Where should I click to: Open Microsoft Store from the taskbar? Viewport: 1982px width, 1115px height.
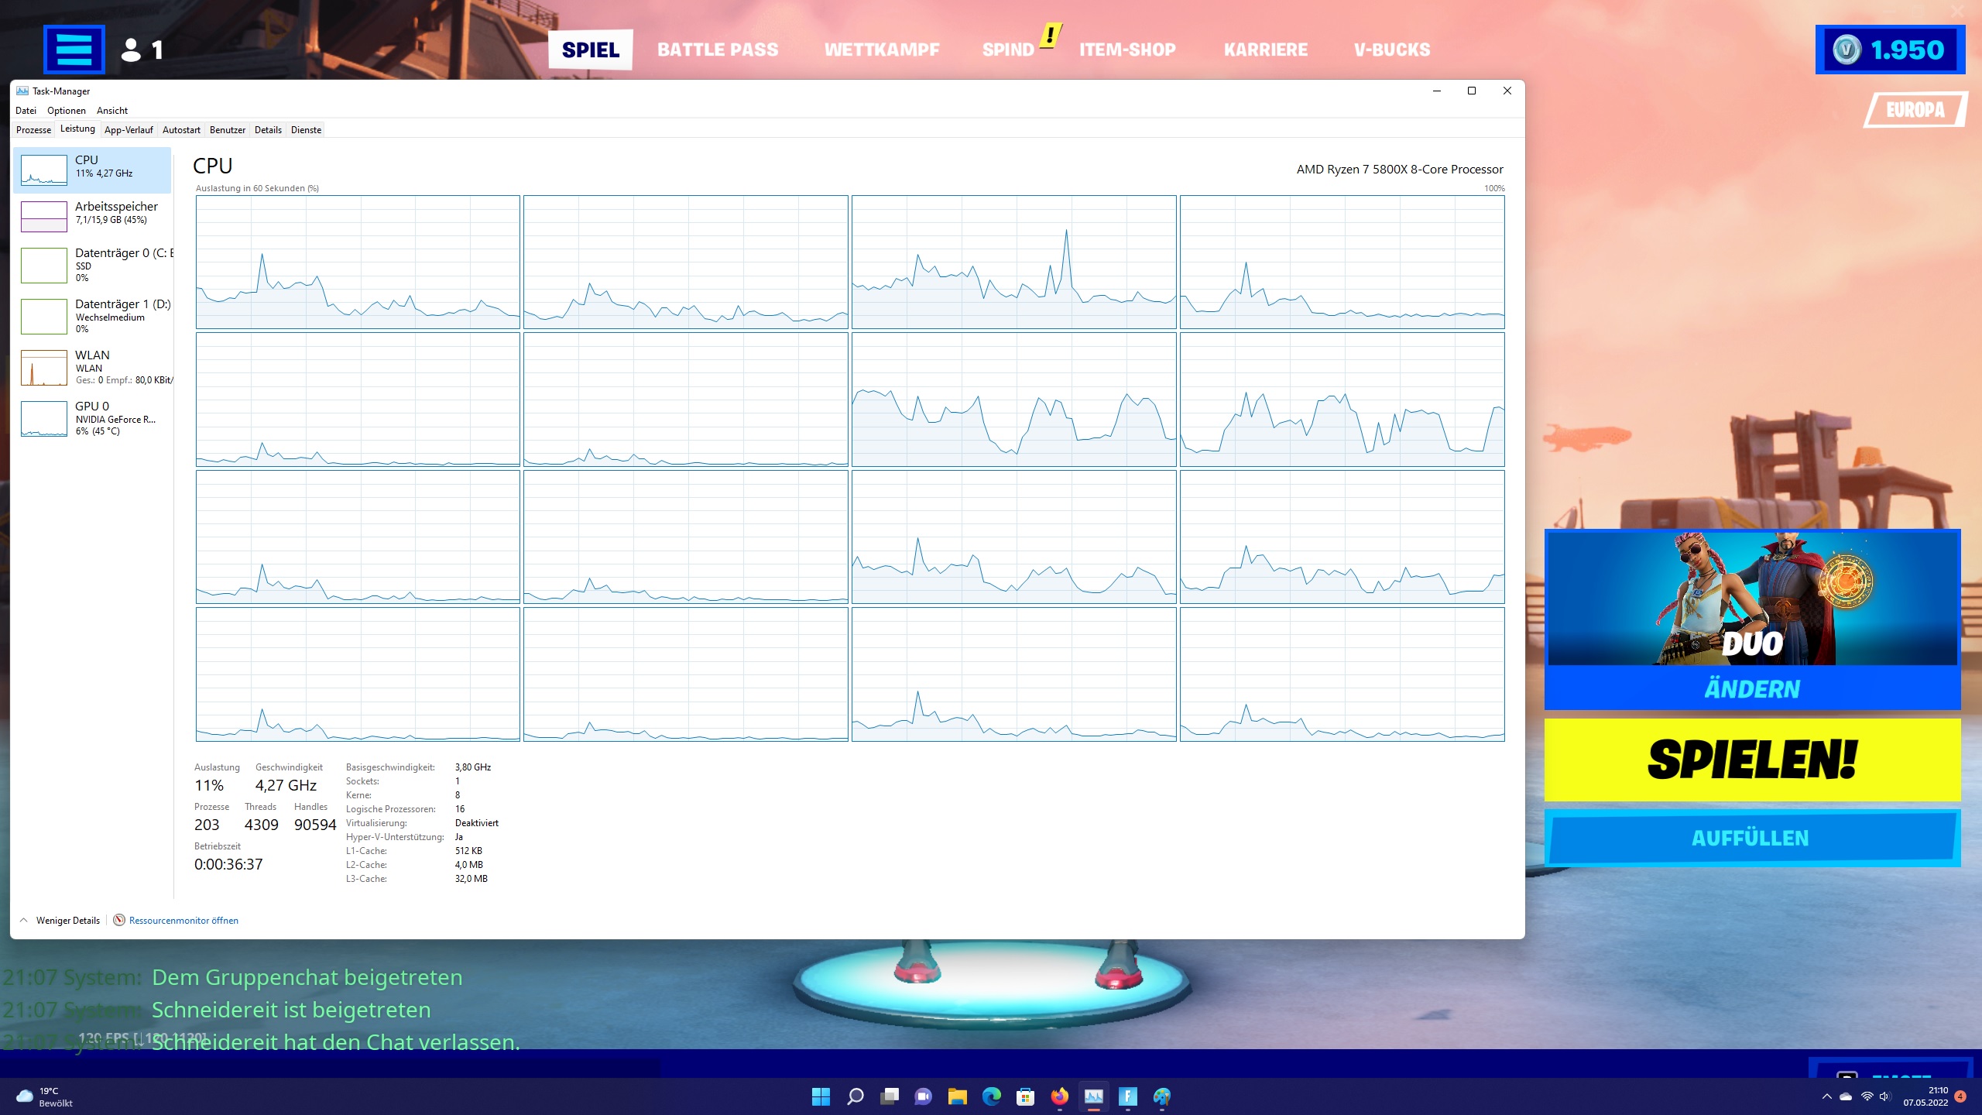1025,1096
